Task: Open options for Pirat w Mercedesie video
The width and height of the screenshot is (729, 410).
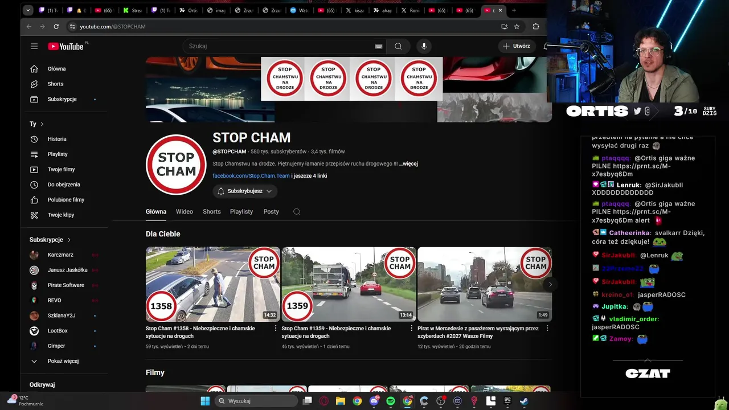Action: (547, 329)
